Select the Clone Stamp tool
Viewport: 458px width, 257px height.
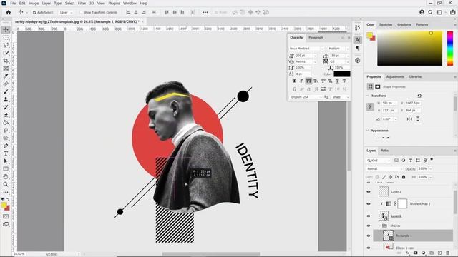6,99
